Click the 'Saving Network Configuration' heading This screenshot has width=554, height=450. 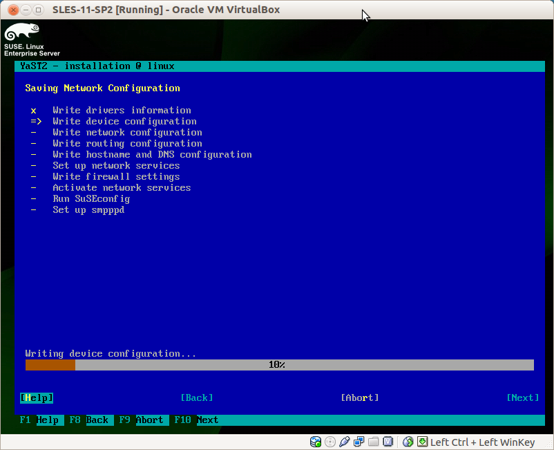click(x=102, y=88)
